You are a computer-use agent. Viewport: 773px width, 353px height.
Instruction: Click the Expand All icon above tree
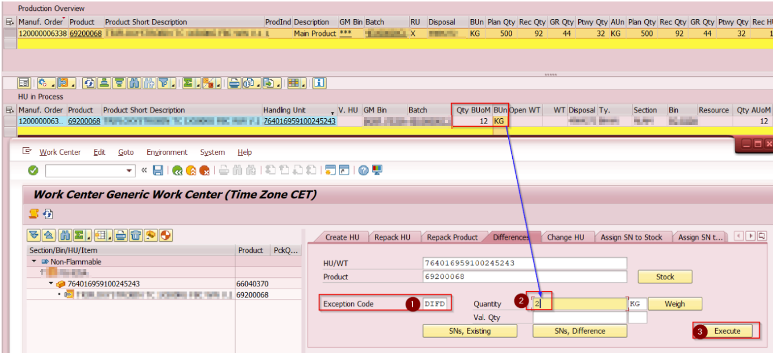34,235
